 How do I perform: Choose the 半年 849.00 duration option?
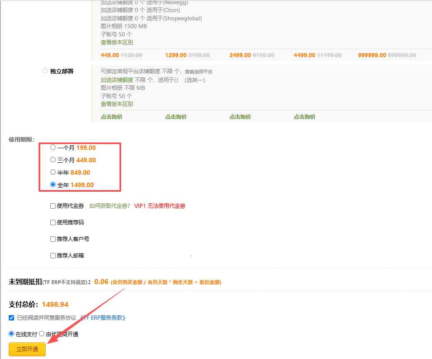pos(53,172)
